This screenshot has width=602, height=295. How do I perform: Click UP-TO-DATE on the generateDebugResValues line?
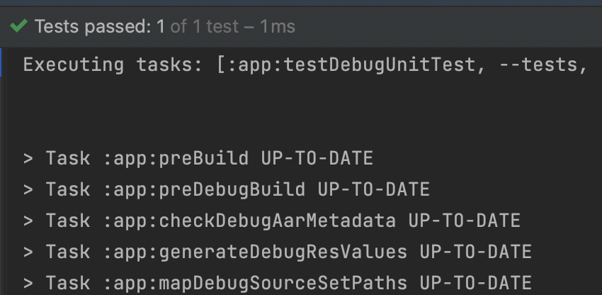[475, 252]
